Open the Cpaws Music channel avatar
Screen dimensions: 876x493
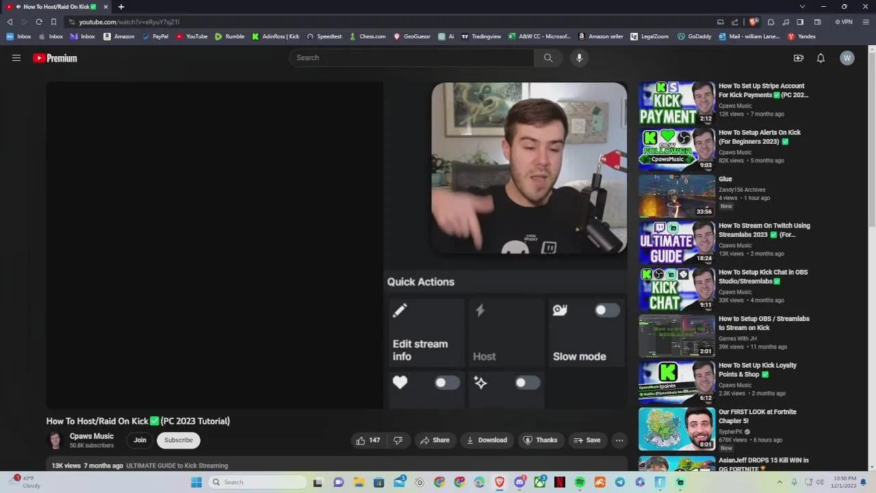point(55,440)
